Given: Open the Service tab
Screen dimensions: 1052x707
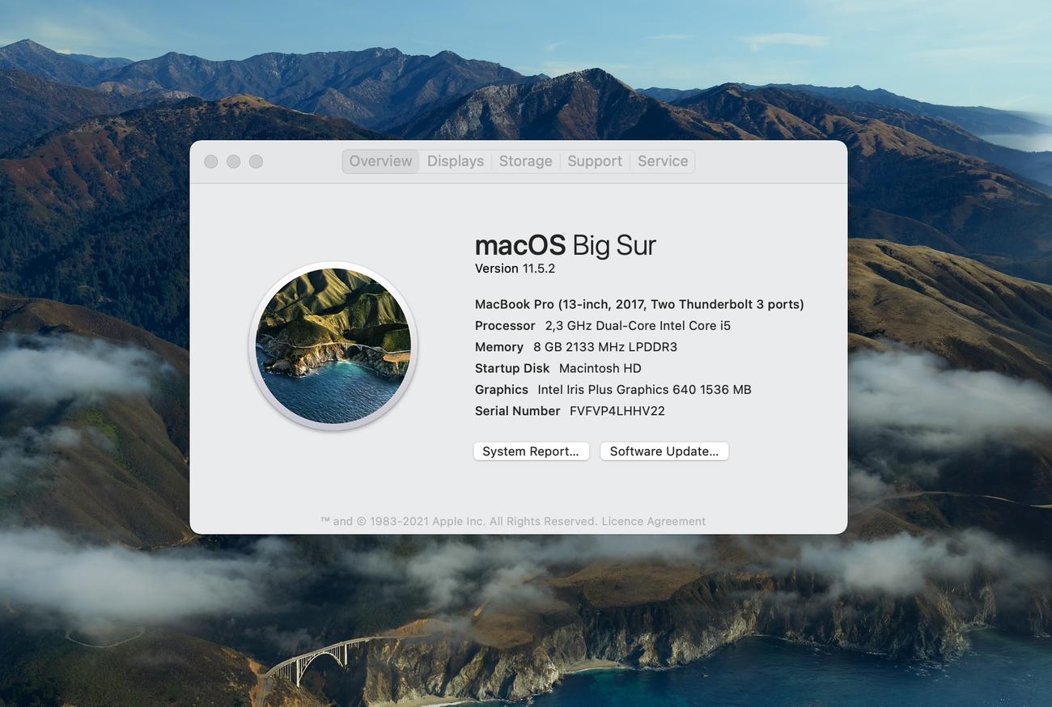Looking at the screenshot, I should pos(663,161).
